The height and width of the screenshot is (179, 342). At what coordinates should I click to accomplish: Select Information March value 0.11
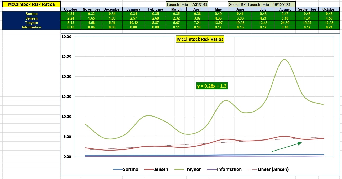click(x=176, y=27)
